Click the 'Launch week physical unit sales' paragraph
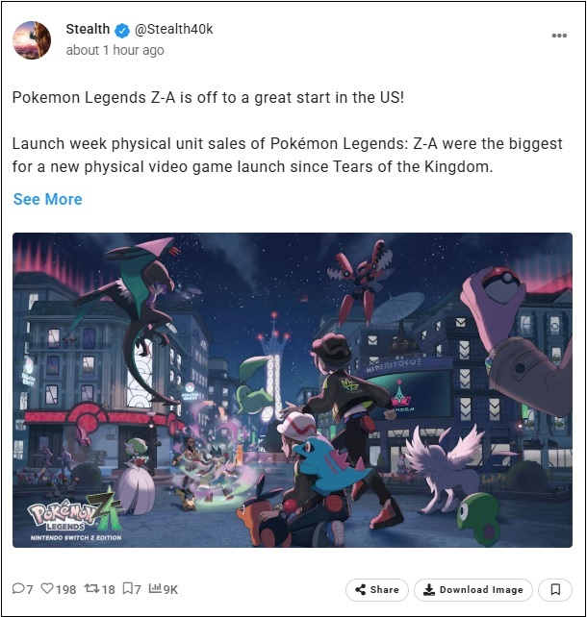Image resolution: width=587 pixels, height=617 pixels. pos(287,155)
